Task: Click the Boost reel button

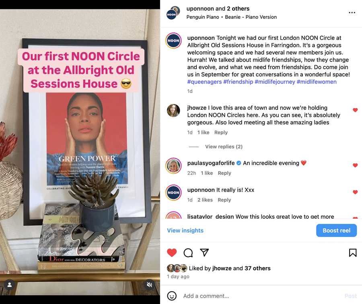Action: click(x=336, y=230)
